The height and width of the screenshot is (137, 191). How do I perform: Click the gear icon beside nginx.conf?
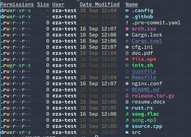pyautogui.click(x=127, y=84)
